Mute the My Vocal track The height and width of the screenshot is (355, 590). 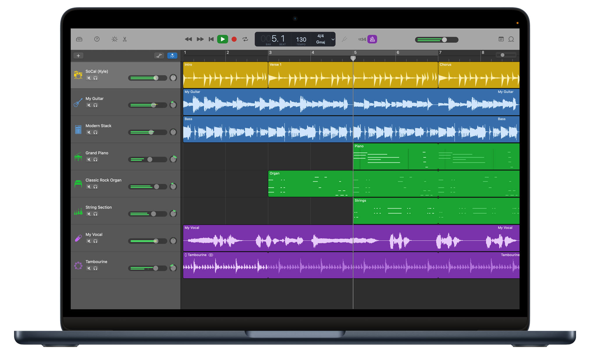(89, 241)
